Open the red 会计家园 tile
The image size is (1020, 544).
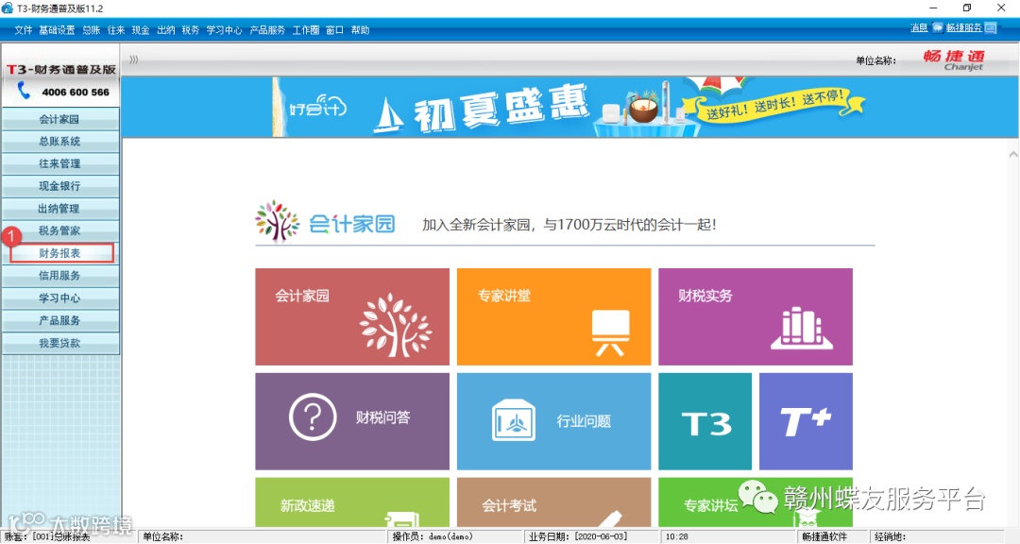[x=352, y=317]
